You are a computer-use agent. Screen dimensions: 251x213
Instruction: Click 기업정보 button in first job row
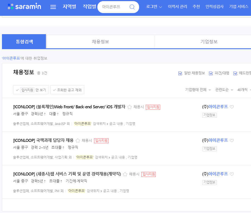209,115
